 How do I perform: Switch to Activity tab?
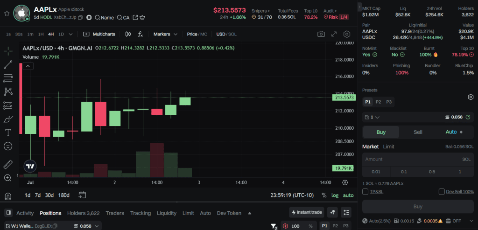tap(25, 213)
